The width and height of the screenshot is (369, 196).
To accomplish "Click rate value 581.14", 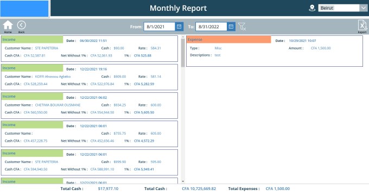I will [156, 77].
